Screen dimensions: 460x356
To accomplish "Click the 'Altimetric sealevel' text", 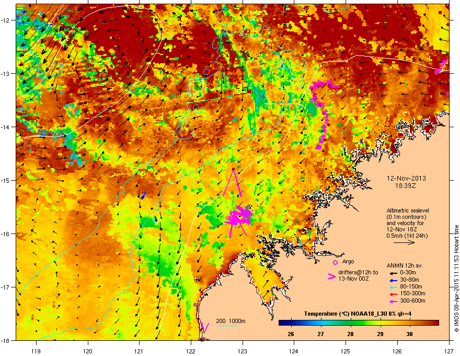I will pyautogui.click(x=408, y=210).
